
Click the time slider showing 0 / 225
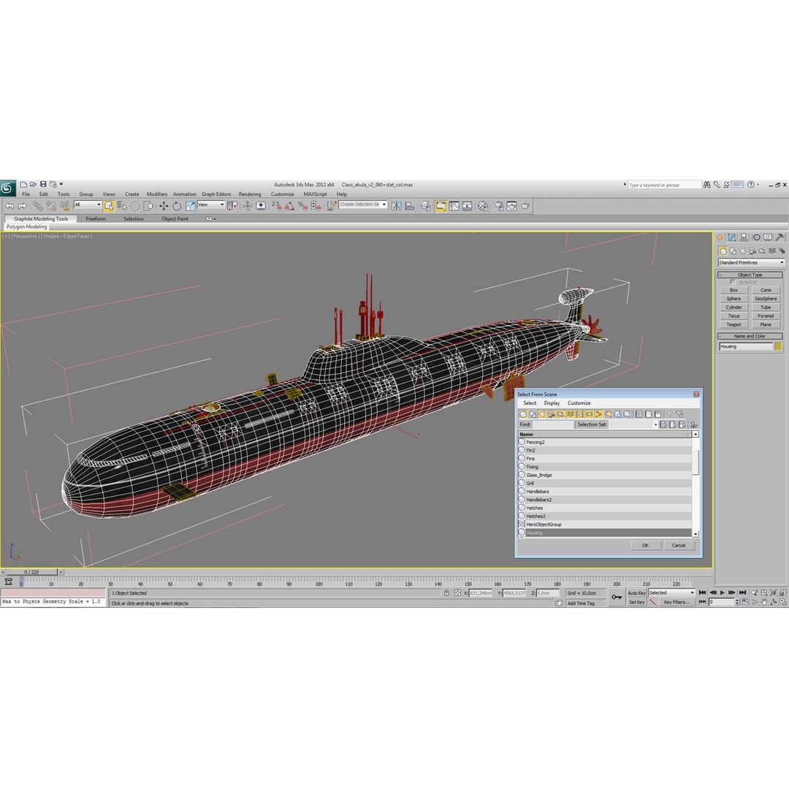(x=31, y=572)
